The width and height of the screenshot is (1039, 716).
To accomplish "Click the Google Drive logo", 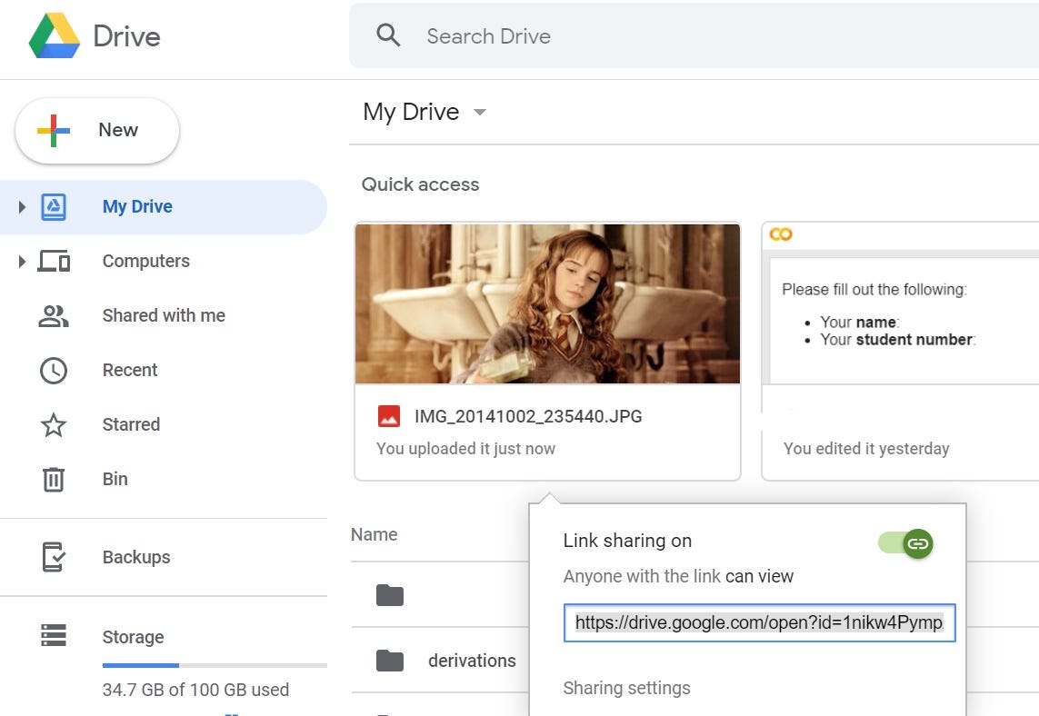I will (x=55, y=35).
